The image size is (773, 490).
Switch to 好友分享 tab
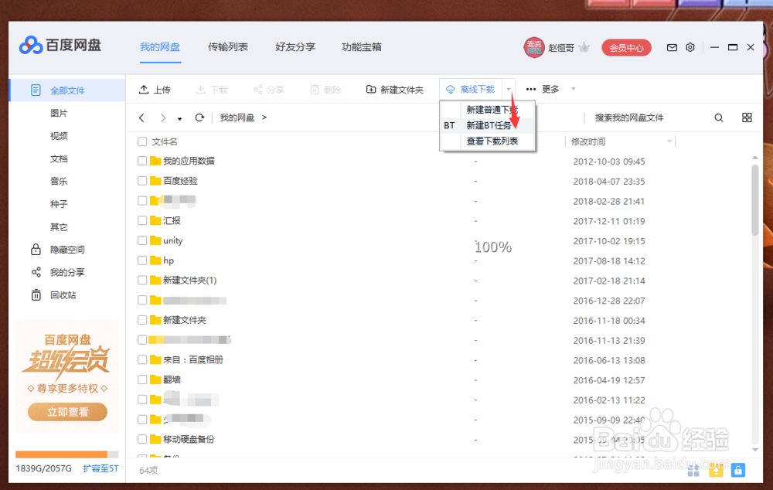tap(295, 47)
